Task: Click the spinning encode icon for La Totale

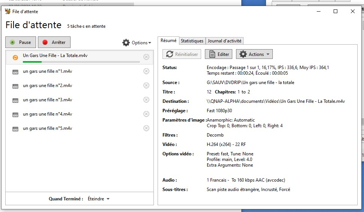Action: click(x=15, y=57)
